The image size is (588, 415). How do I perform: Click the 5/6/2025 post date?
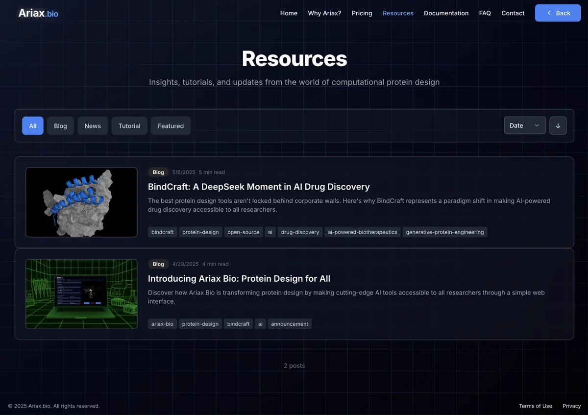[x=184, y=172]
